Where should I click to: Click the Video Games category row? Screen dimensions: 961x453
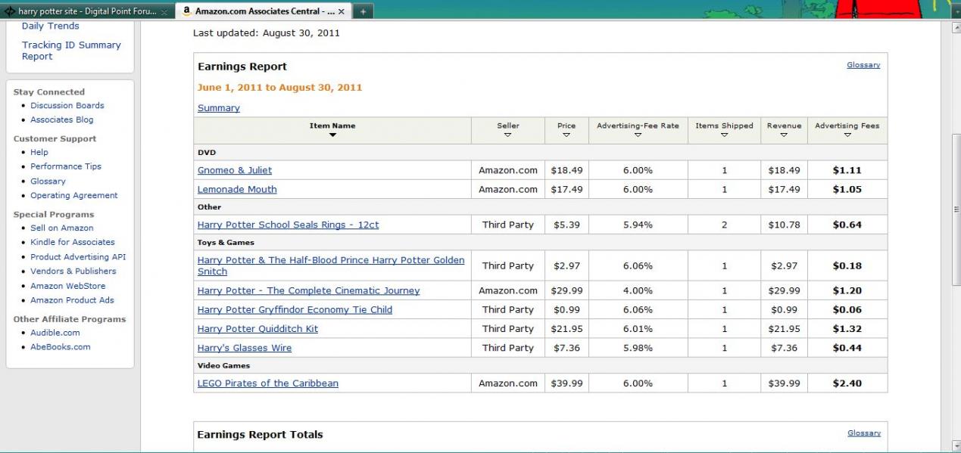(x=540, y=366)
